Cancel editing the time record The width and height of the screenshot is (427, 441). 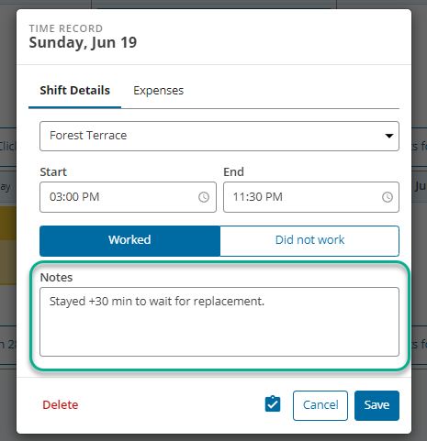click(x=320, y=405)
